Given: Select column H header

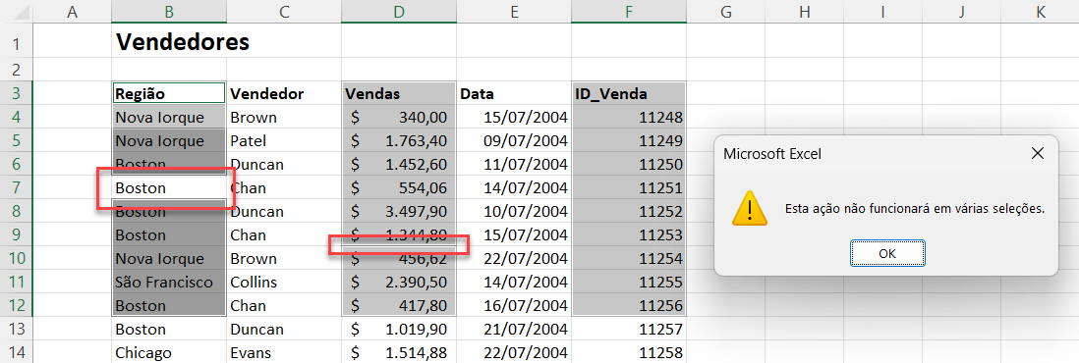Looking at the screenshot, I should tap(804, 12).
